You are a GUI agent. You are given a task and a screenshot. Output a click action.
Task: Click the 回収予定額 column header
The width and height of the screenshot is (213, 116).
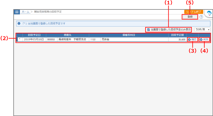(177, 35)
